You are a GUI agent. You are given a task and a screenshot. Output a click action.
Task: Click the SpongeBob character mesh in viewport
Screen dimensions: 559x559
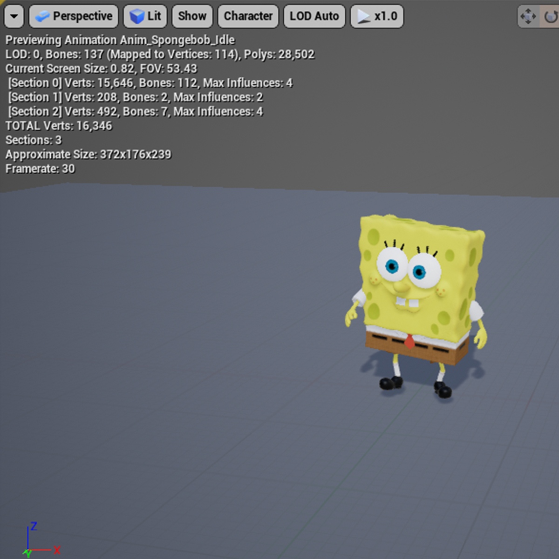tap(416, 306)
